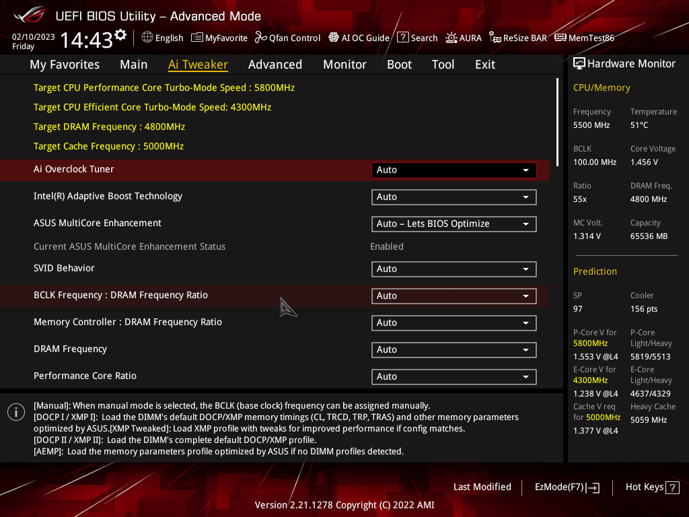Select the SVID Behavior label
The width and height of the screenshot is (689, 517).
tap(64, 268)
